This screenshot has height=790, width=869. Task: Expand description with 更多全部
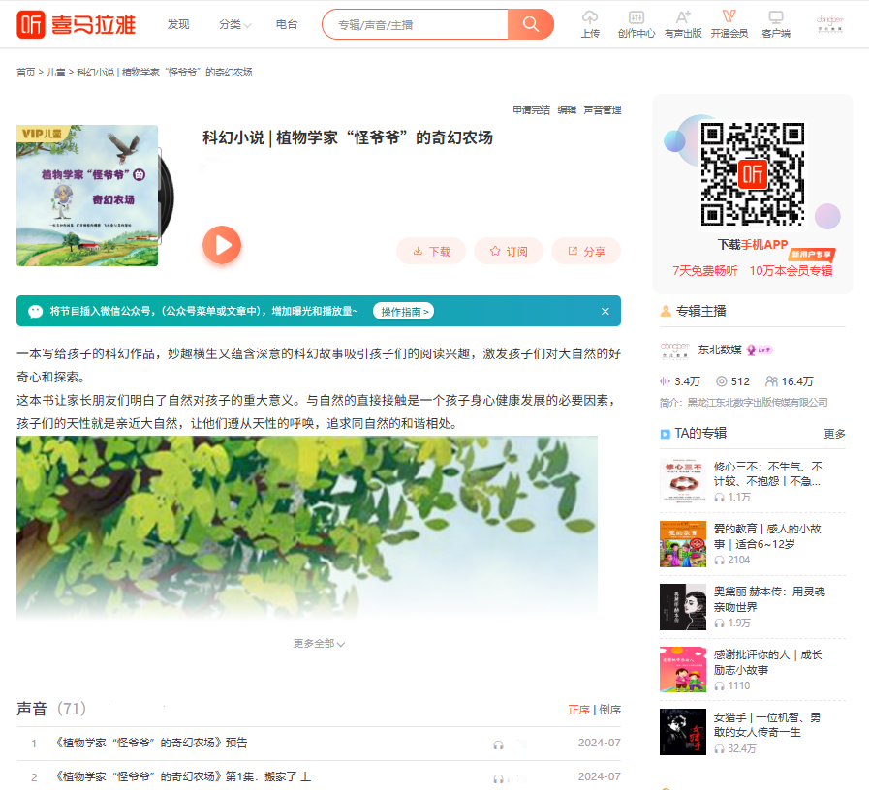(319, 644)
